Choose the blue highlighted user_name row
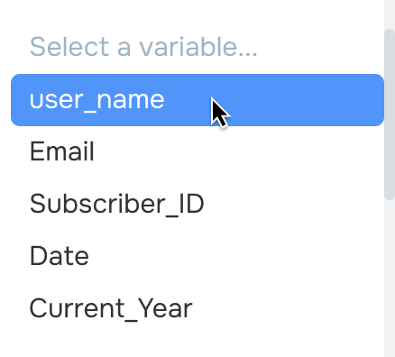 (x=197, y=100)
